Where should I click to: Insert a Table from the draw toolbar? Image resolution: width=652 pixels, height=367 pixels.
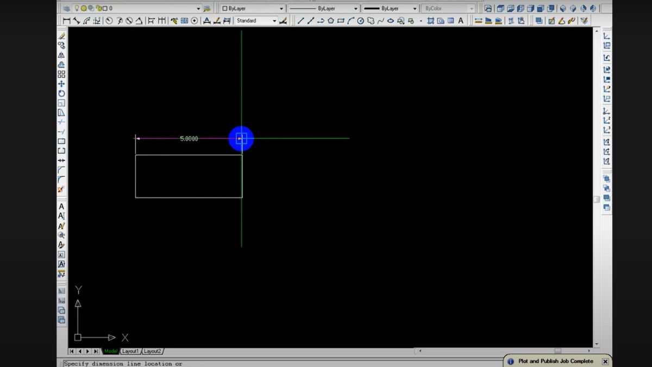(x=450, y=21)
